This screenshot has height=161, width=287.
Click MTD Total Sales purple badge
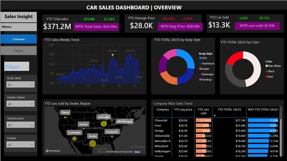96,27
